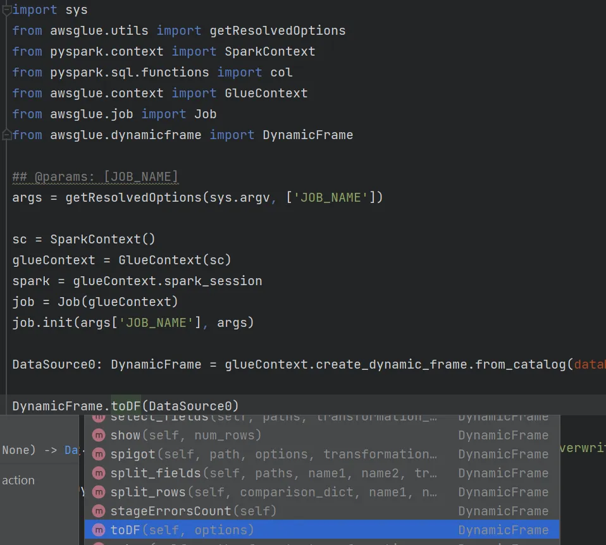Click 'action' text in left documentation popup
606x545 pixels.
18,480
